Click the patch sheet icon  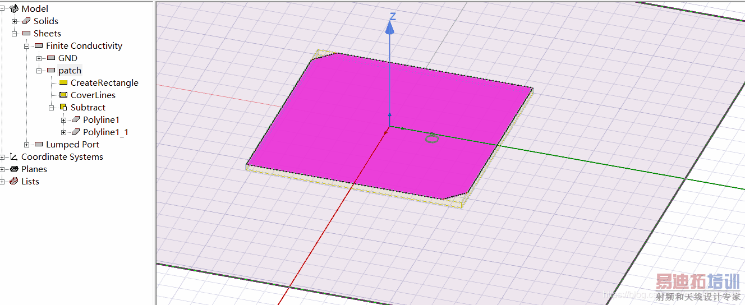tap(51, 70)
